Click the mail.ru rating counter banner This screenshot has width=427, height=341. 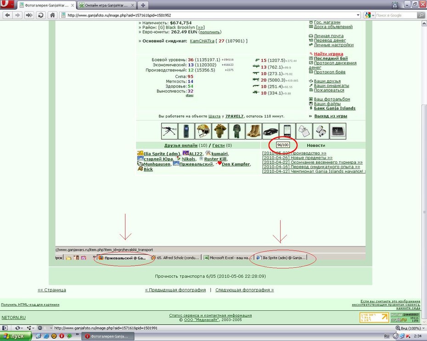point(405,317)
